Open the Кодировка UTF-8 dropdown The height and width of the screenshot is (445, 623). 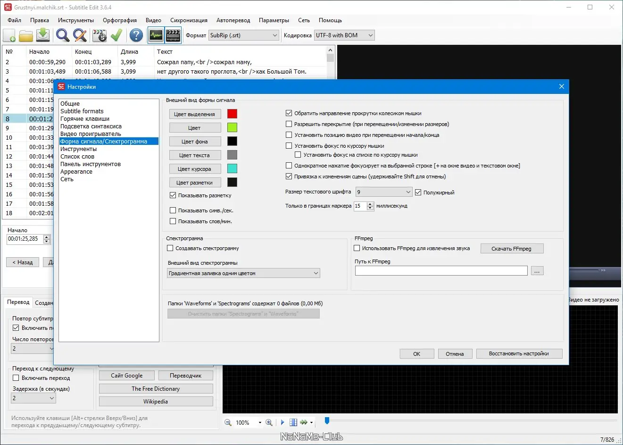pos(344,35)
